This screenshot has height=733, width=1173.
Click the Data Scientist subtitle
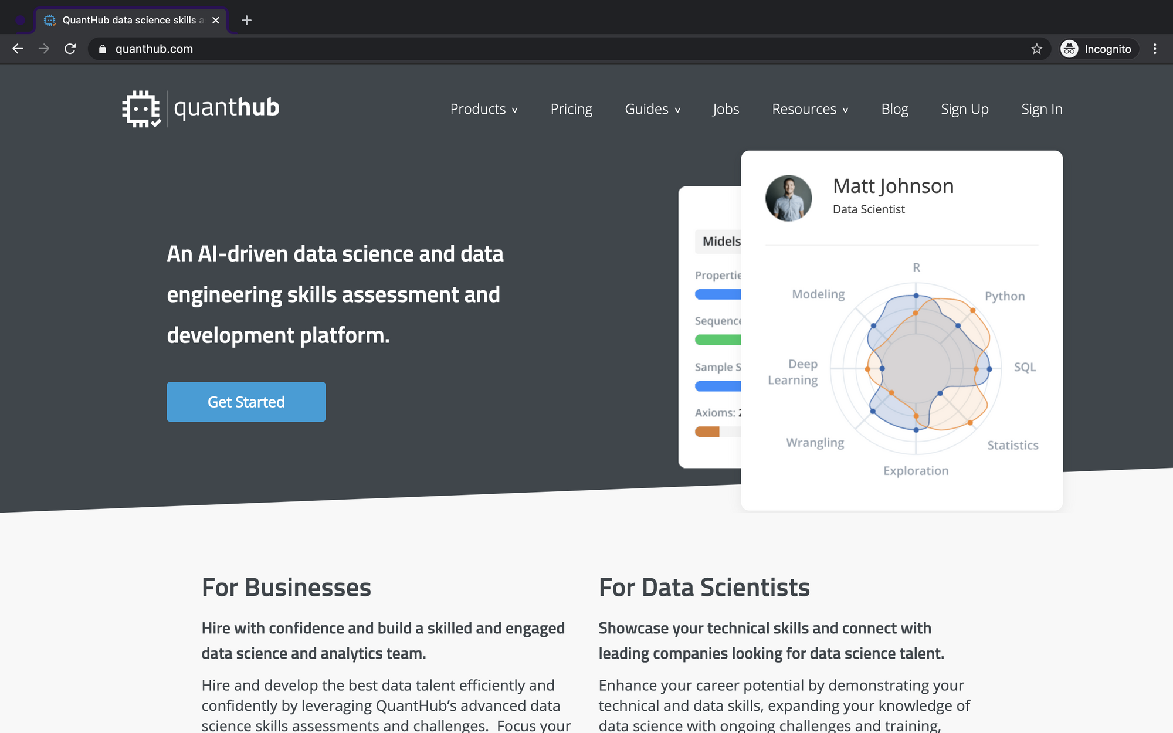869,209
